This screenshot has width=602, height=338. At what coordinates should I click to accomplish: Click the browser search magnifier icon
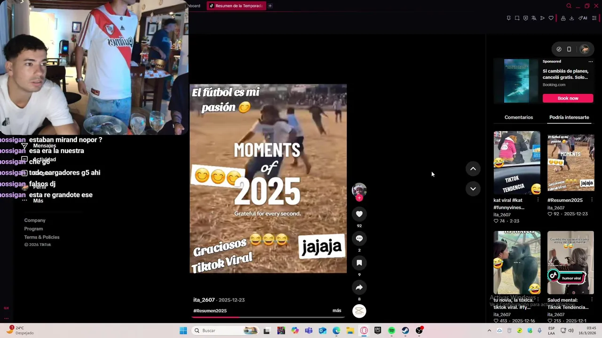tap(569, 6)
